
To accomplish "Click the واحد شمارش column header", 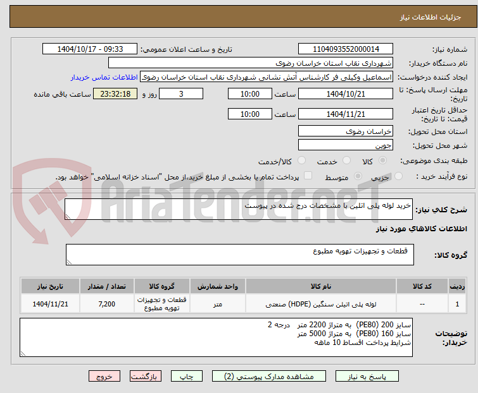I will tap(217, 286).
